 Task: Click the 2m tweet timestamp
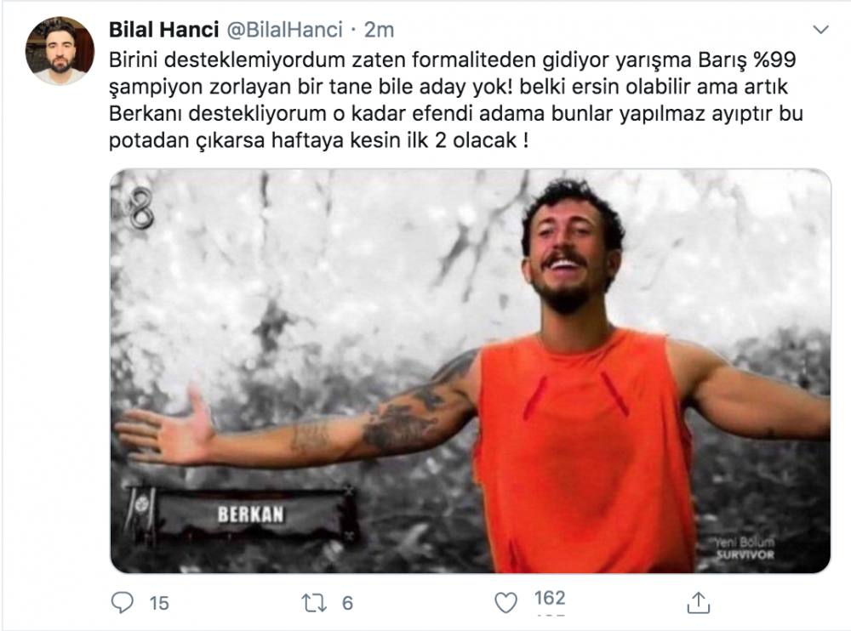379,29
